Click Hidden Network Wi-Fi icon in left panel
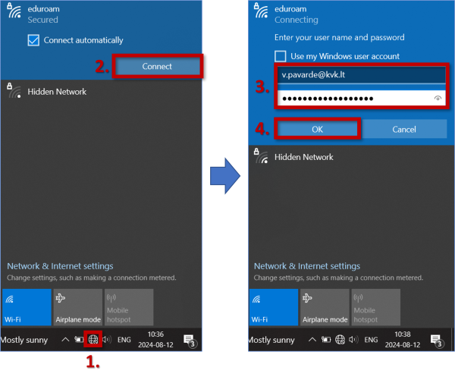This screenshot has width=455, height=386. pos(14,90)
